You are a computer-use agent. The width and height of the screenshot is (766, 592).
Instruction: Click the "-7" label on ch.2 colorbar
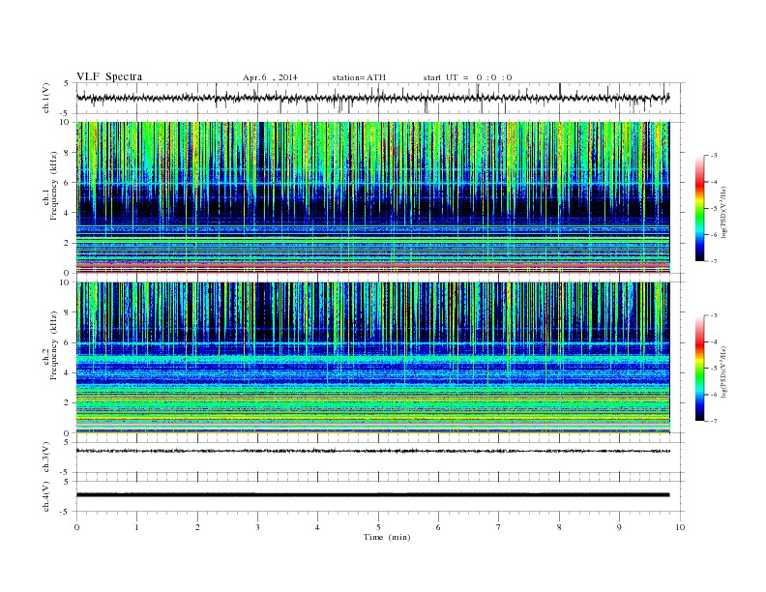click(713, 421)
